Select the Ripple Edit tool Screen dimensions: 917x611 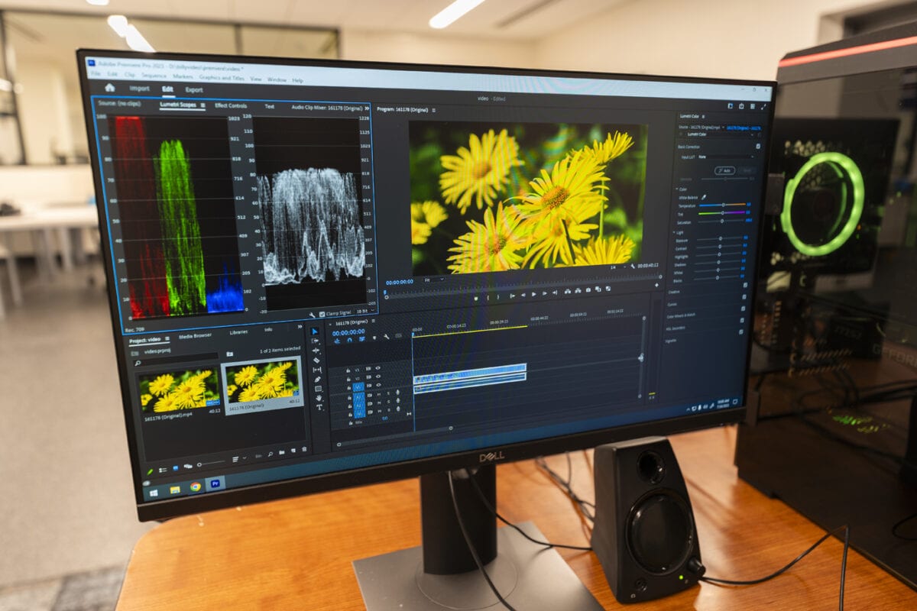coord(316,351)
